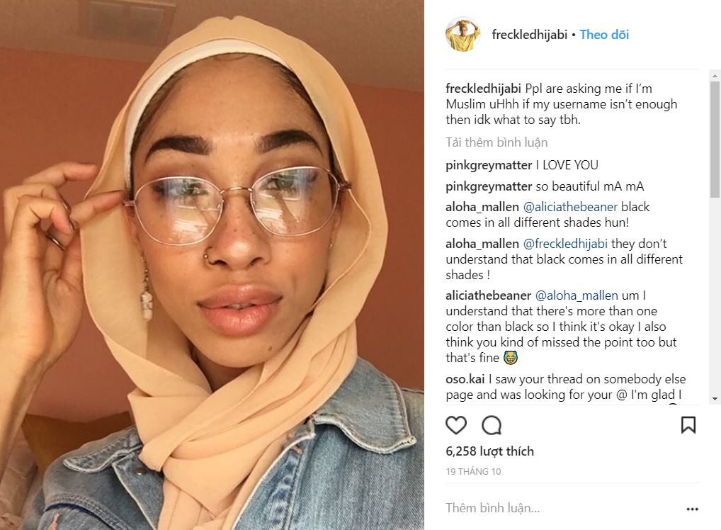Open oso.kai's profile from comments
The height and width of the screenshot is (530, 721).
(x=465, y=379)
